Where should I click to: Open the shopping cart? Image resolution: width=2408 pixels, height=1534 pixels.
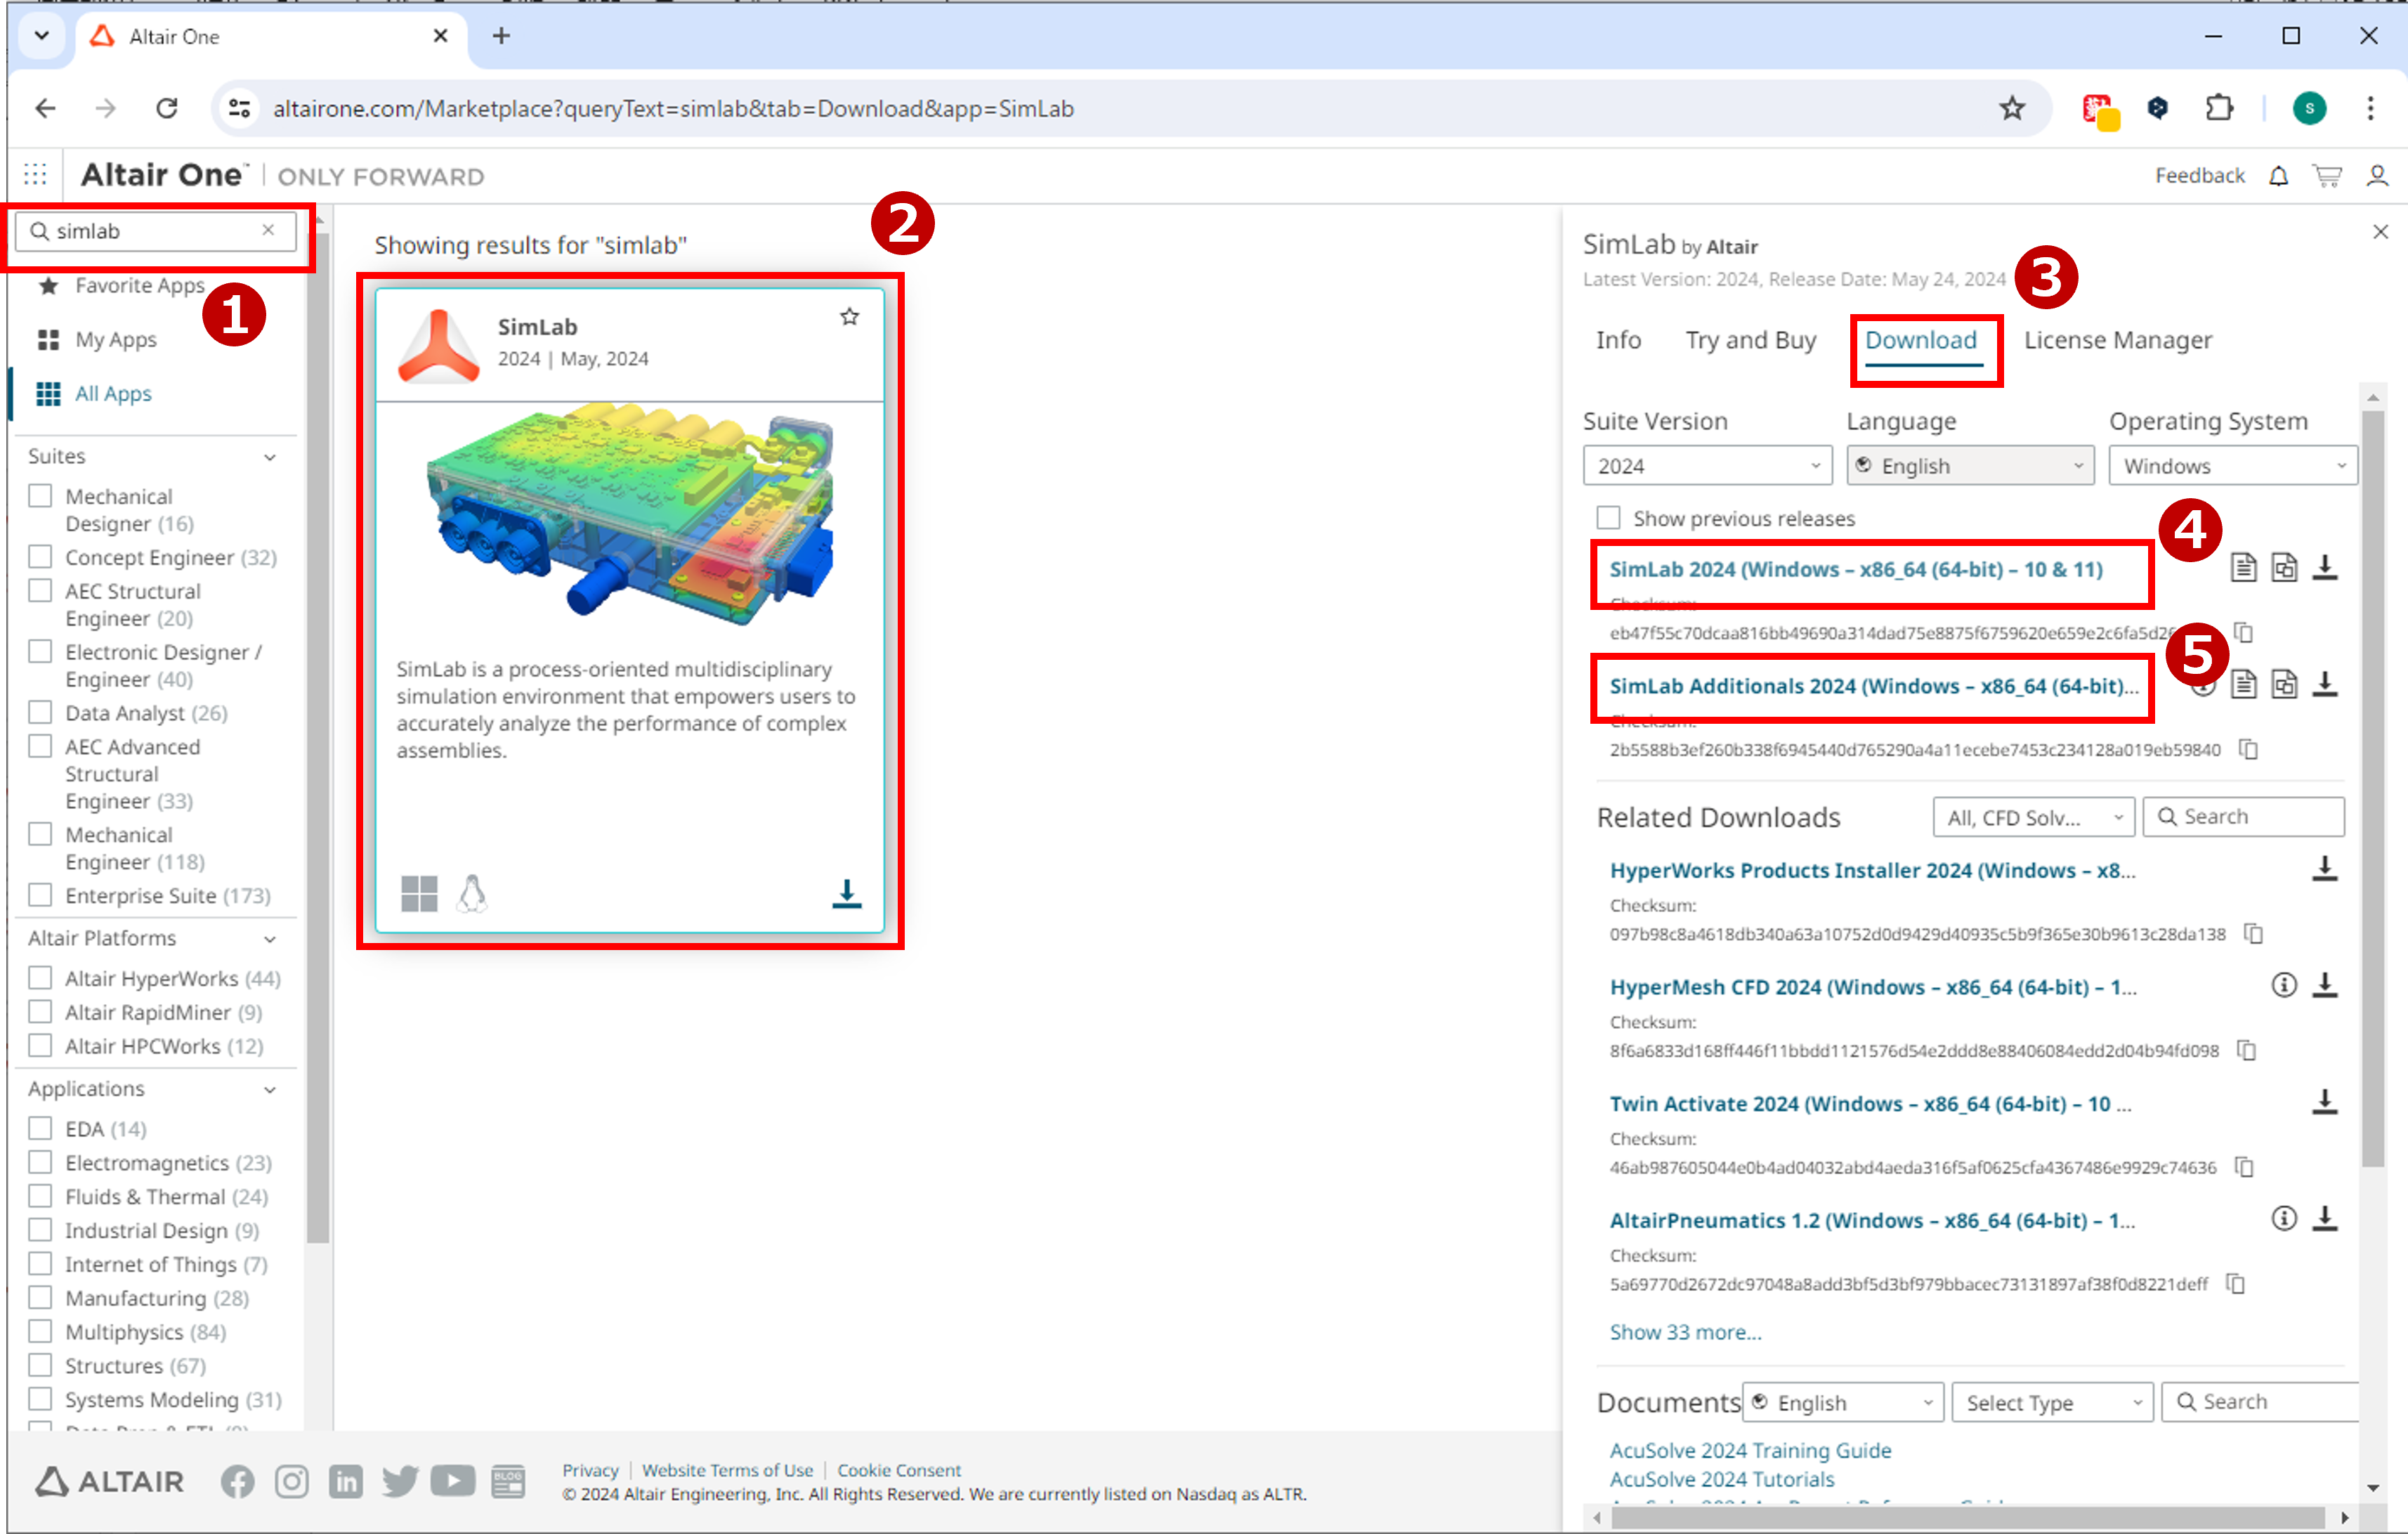point(2327,176)
